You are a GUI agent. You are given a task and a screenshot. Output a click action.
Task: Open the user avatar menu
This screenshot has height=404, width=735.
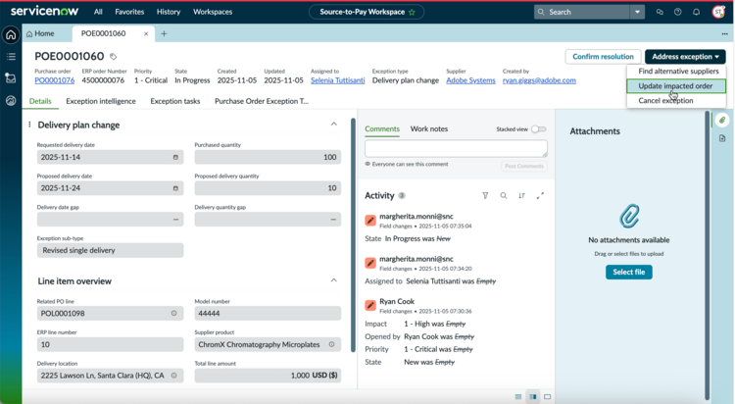pyautogui.click(x=718, y=12)
